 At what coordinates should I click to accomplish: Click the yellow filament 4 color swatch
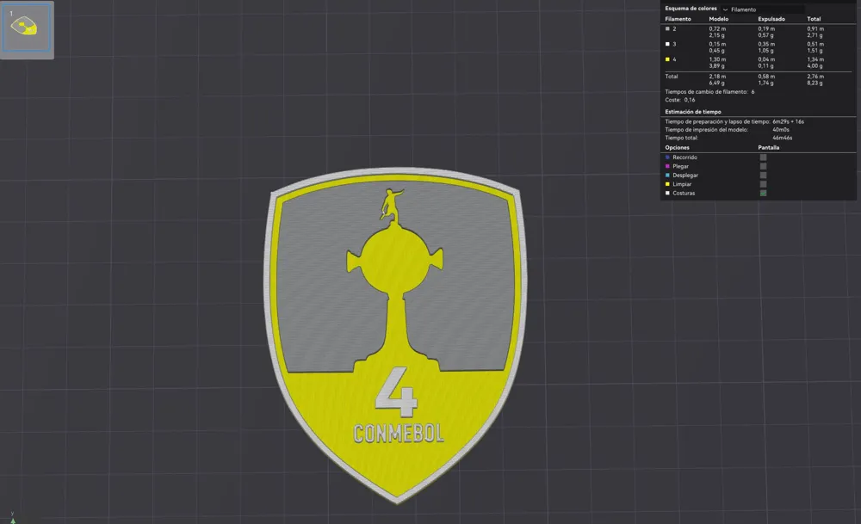[x=668, y=59]
